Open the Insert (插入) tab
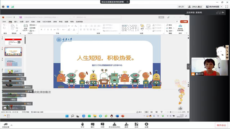 [x=16, y=22]
